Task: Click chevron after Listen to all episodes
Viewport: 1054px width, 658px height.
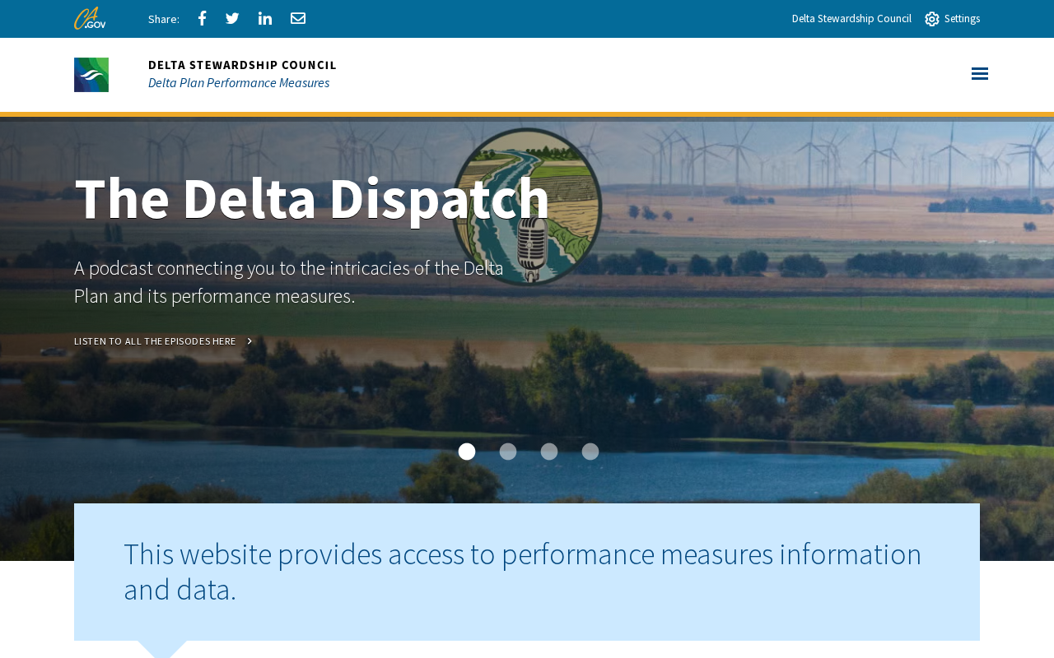Action: point(250,341)
